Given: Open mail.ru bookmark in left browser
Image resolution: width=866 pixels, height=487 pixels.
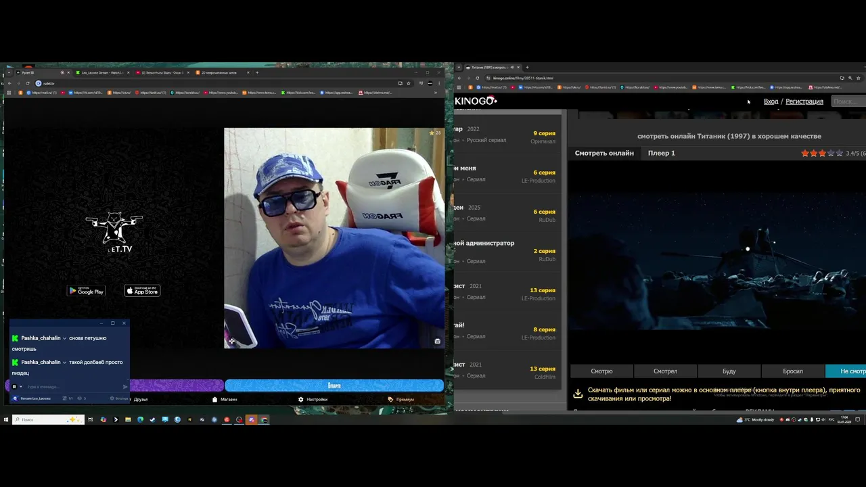Looking at the screenshot, I should 41,92.
